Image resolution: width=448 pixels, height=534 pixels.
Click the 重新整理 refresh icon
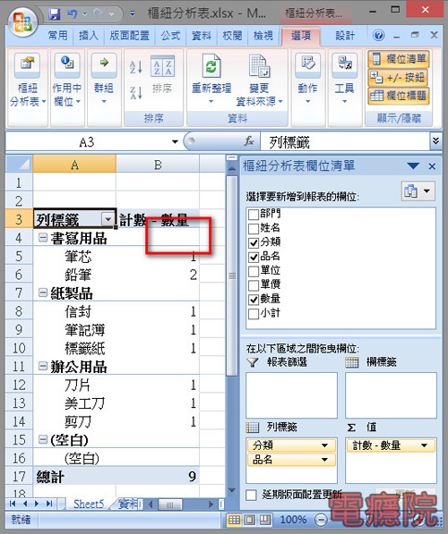click(x=211, y=65)
